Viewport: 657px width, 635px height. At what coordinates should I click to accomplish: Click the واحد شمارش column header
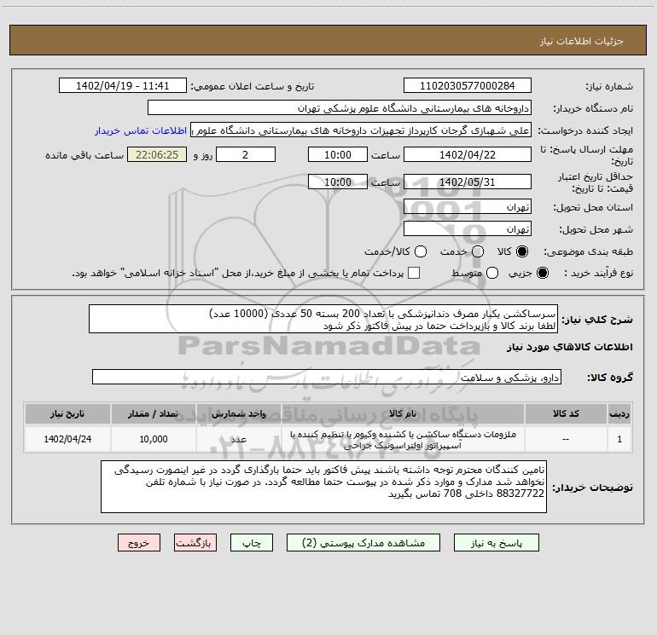pyautogui.click(x=238, y=413)
